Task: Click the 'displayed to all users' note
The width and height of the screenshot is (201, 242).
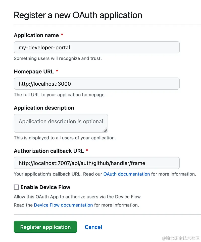Action: click(x=65, y=138)
